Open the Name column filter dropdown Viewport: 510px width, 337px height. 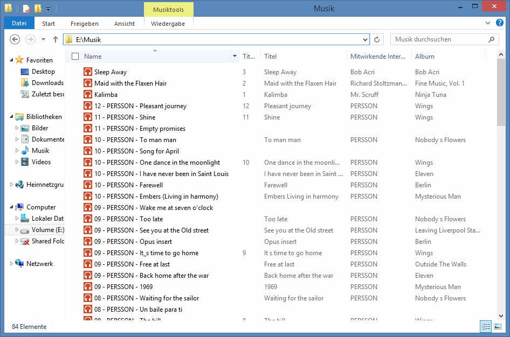[235, 57]
